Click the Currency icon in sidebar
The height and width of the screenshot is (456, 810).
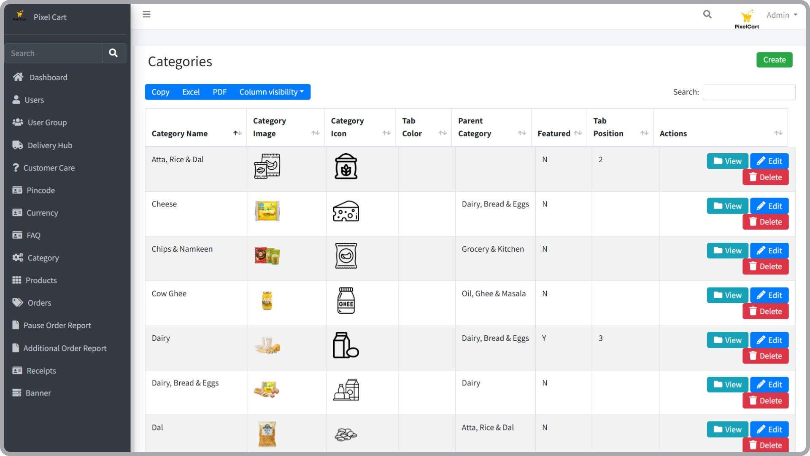coord(17,212)
